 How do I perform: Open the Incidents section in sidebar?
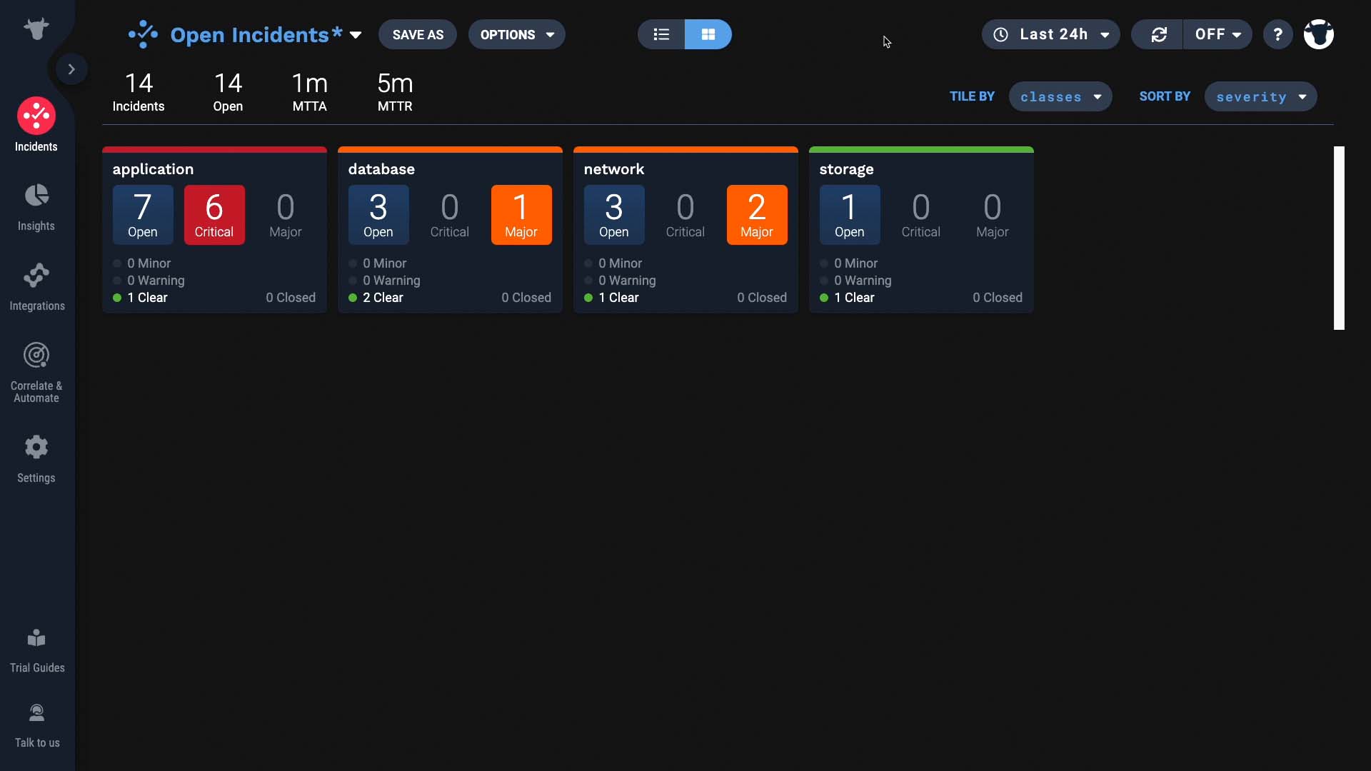point(36,125)
